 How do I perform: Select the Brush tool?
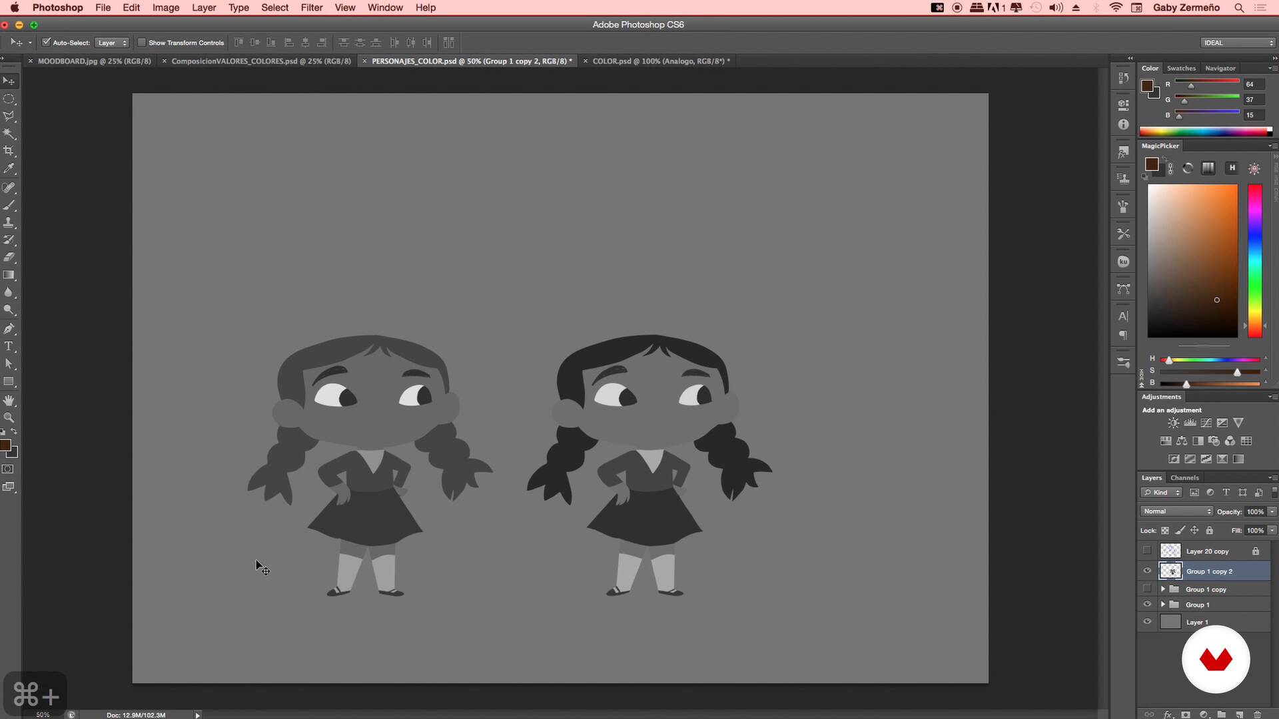[9, 205]
